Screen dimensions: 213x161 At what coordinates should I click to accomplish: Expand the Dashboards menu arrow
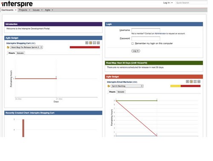coord(16,10)
